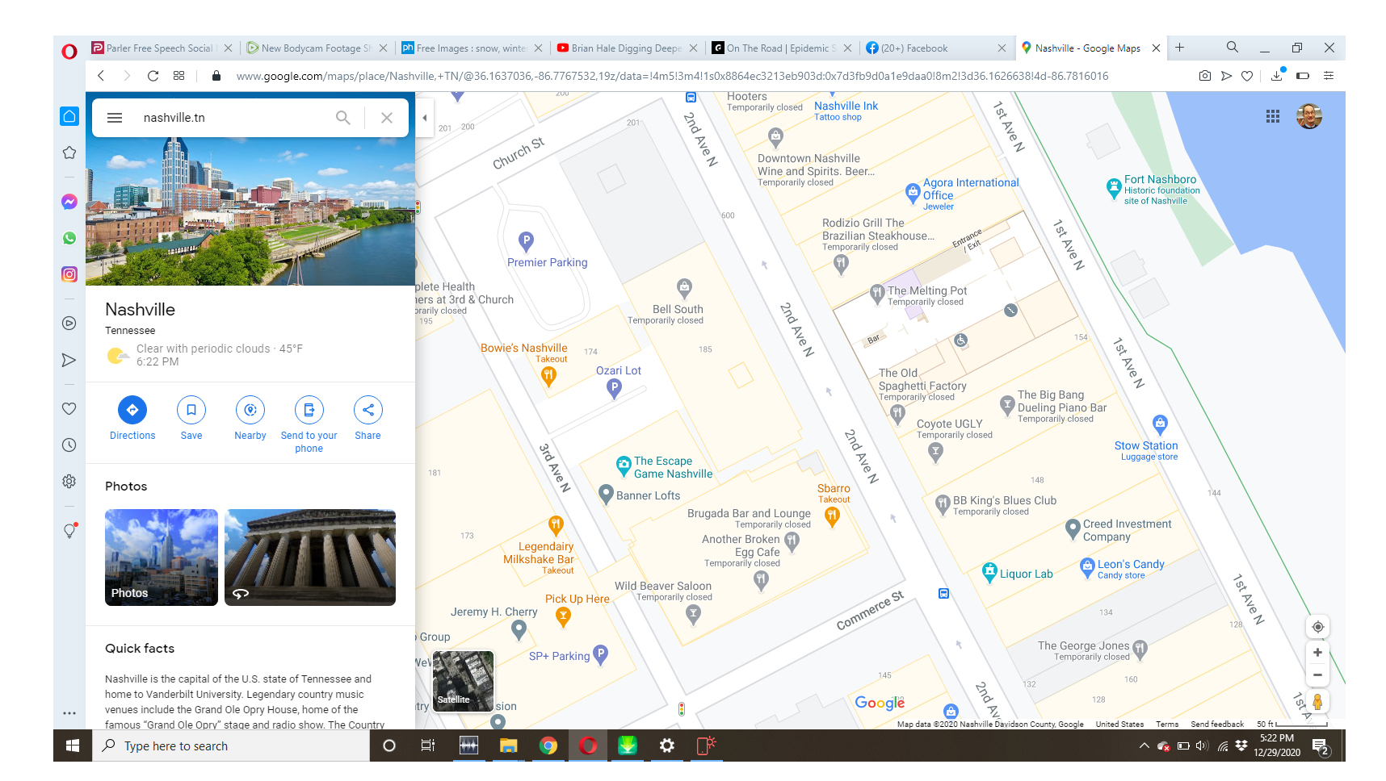The width and height of the screenshot is (1386, 781).
Task: Click Send feedback link on map
Action: point(1216,725)
